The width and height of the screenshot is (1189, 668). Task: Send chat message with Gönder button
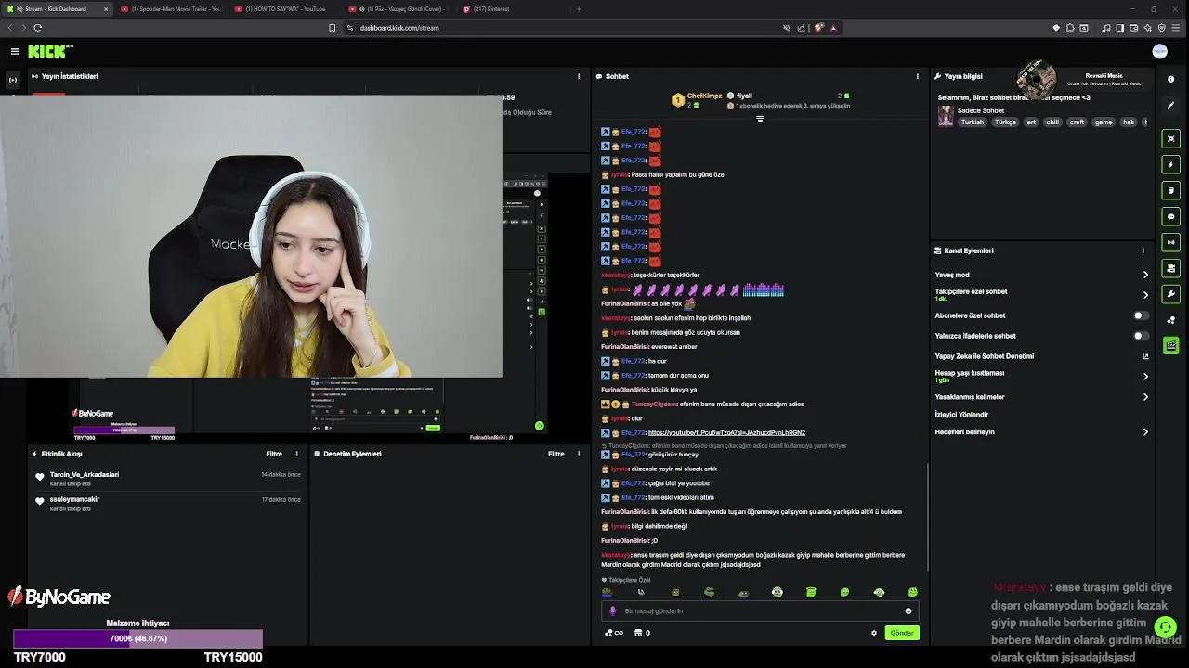(x=901, y=633)
